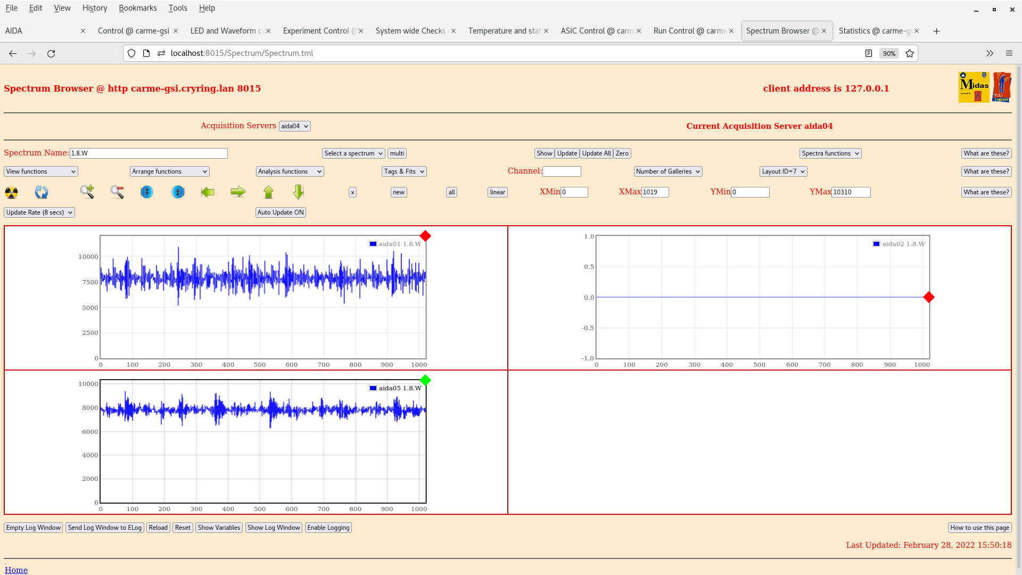Follow the Home link

click(x=16, y=570)
